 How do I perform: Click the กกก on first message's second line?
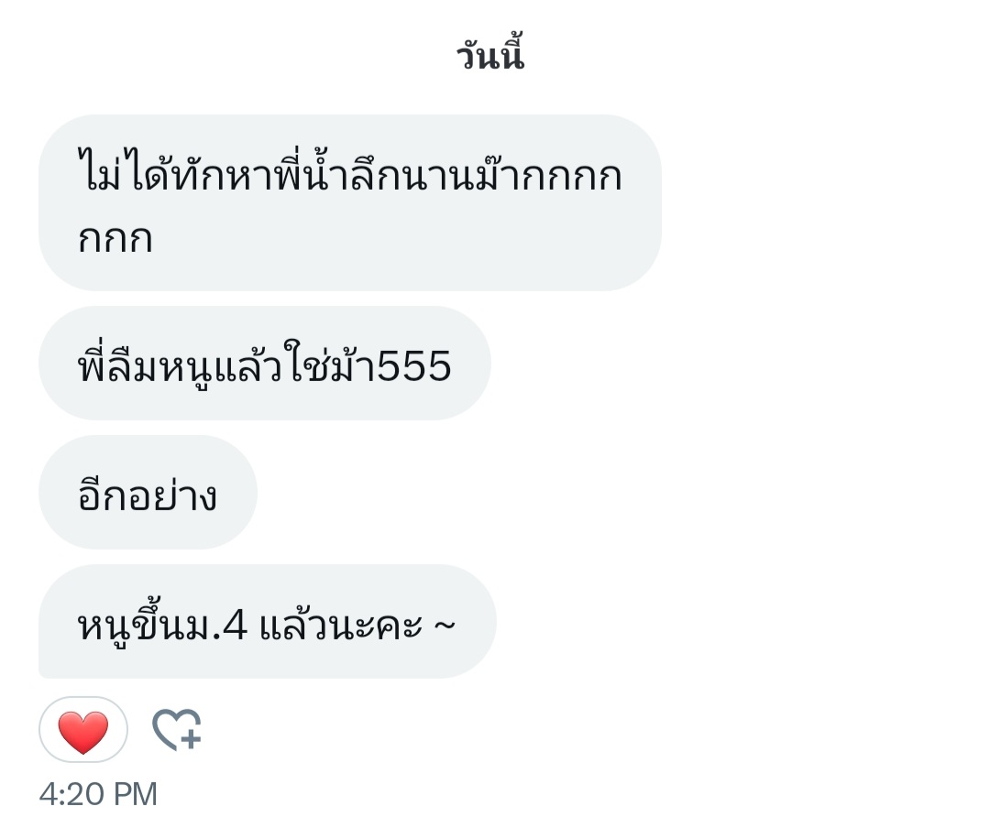pyautogui.click(x=115, y=240)
